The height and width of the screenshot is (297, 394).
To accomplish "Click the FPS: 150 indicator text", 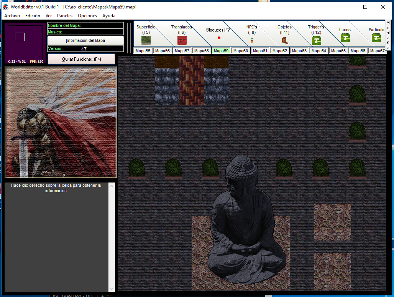I will [37, 61].
